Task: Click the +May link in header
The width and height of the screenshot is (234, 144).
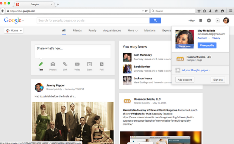Action: [x=192, y=20]
